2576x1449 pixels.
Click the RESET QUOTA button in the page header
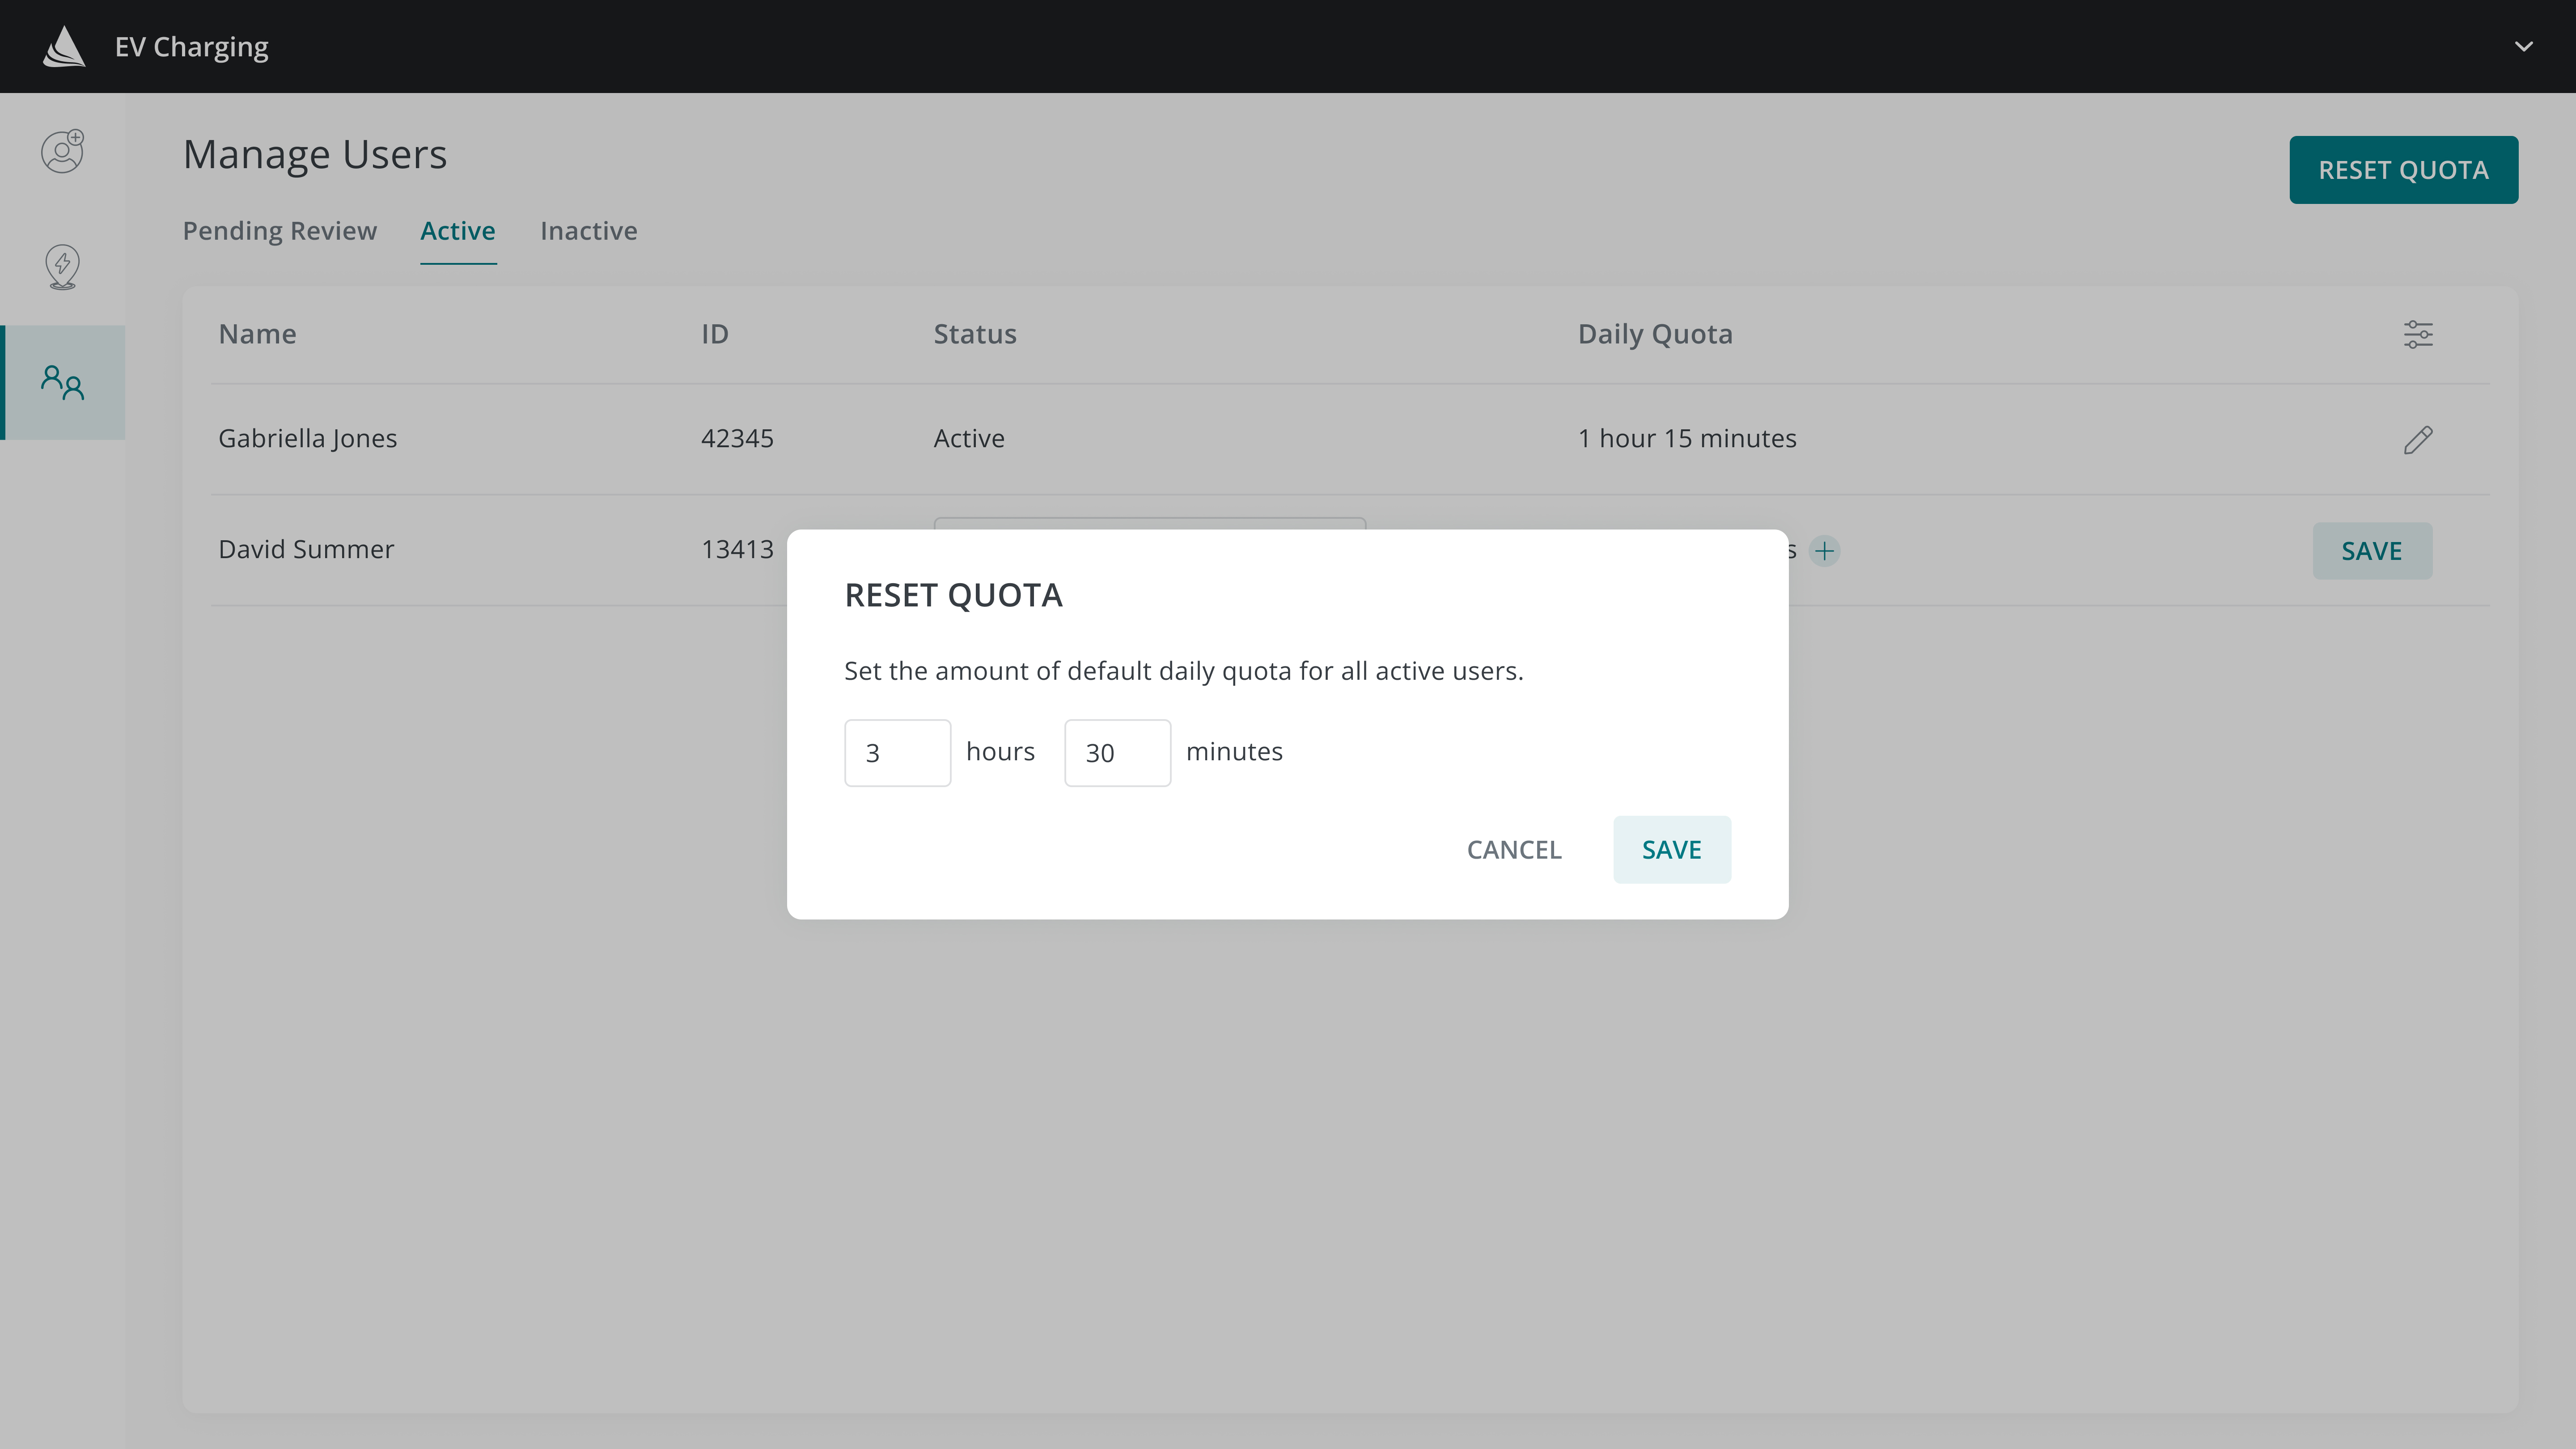point(2403,170)
